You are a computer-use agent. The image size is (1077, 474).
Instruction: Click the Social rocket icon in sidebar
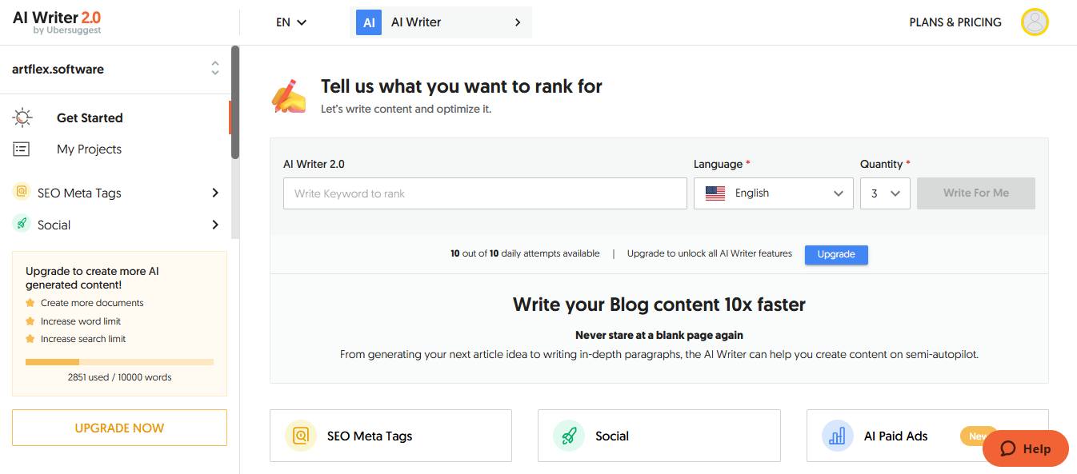coord(22,225)
